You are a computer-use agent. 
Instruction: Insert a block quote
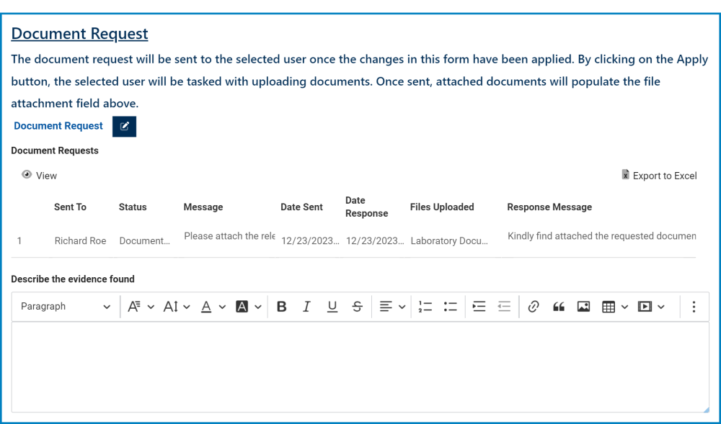[559, 307]
